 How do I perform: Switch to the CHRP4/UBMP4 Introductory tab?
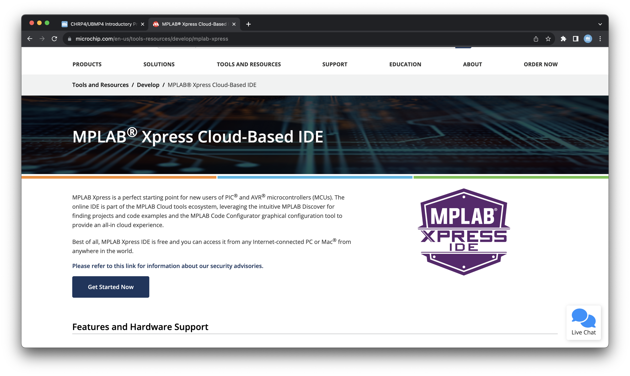click(x=101, y=24)
